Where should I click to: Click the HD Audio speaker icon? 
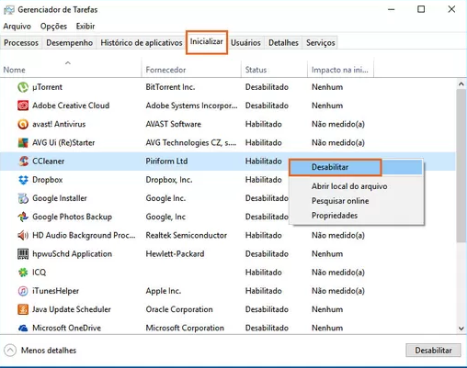23,235
